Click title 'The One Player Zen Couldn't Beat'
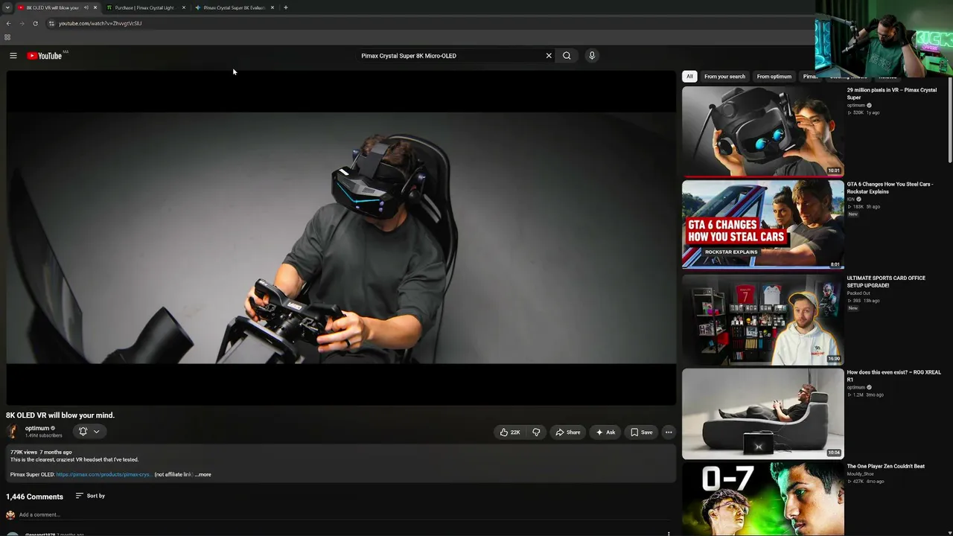Screen dimensions: 953x536 [886, 466]
